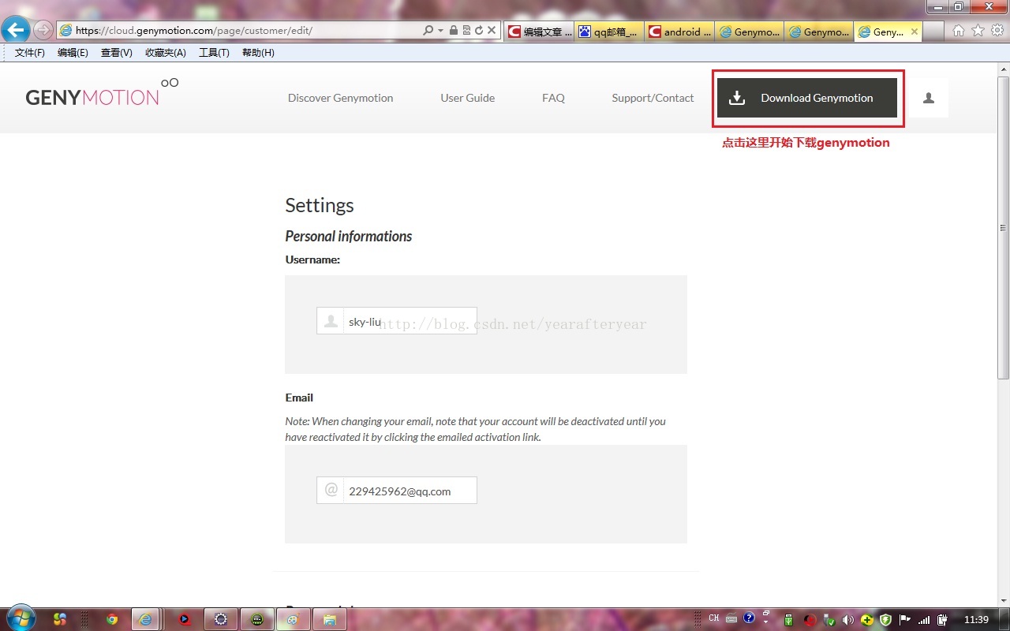Open the media player taskbar icon
Screen dimensions: 1010x631
(185, 619)
